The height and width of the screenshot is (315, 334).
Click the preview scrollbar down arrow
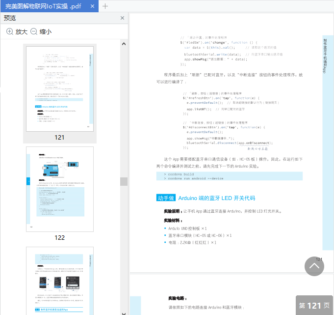[x=124, y=314]
